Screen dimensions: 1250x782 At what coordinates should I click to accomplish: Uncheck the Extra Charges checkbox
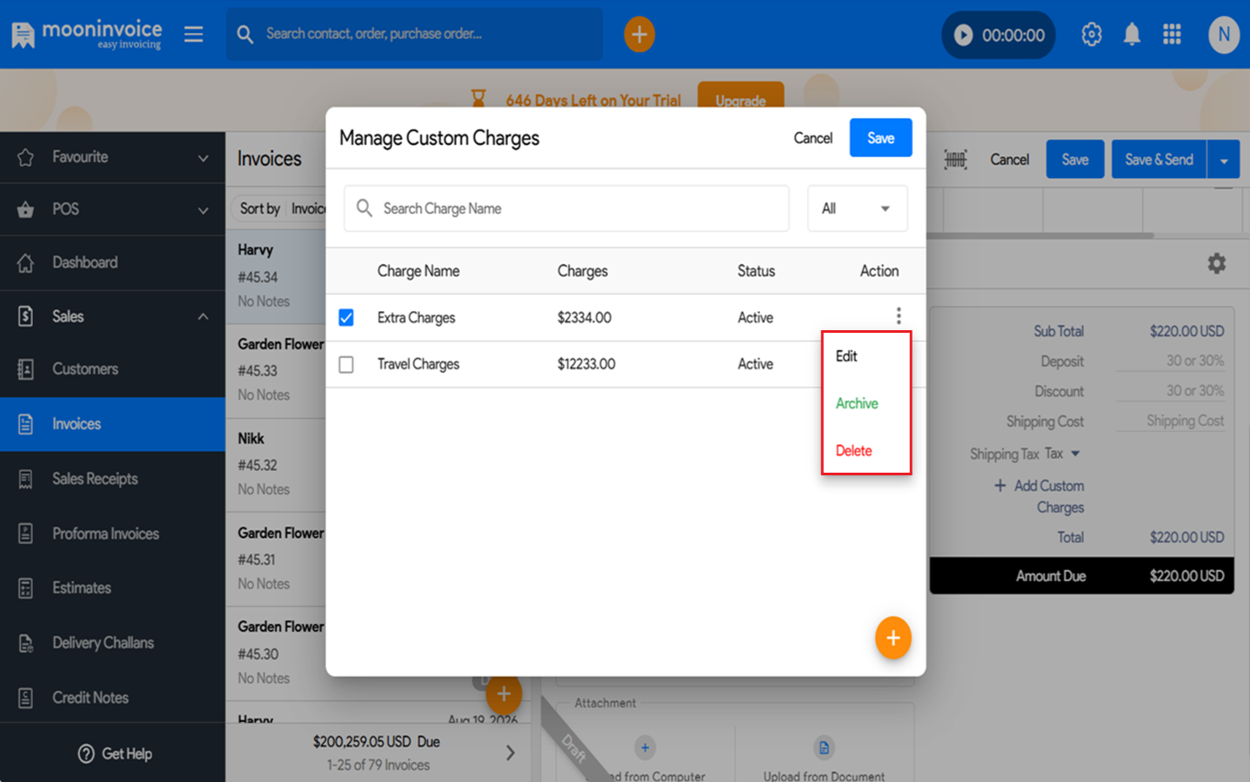[x=346, y=317]
